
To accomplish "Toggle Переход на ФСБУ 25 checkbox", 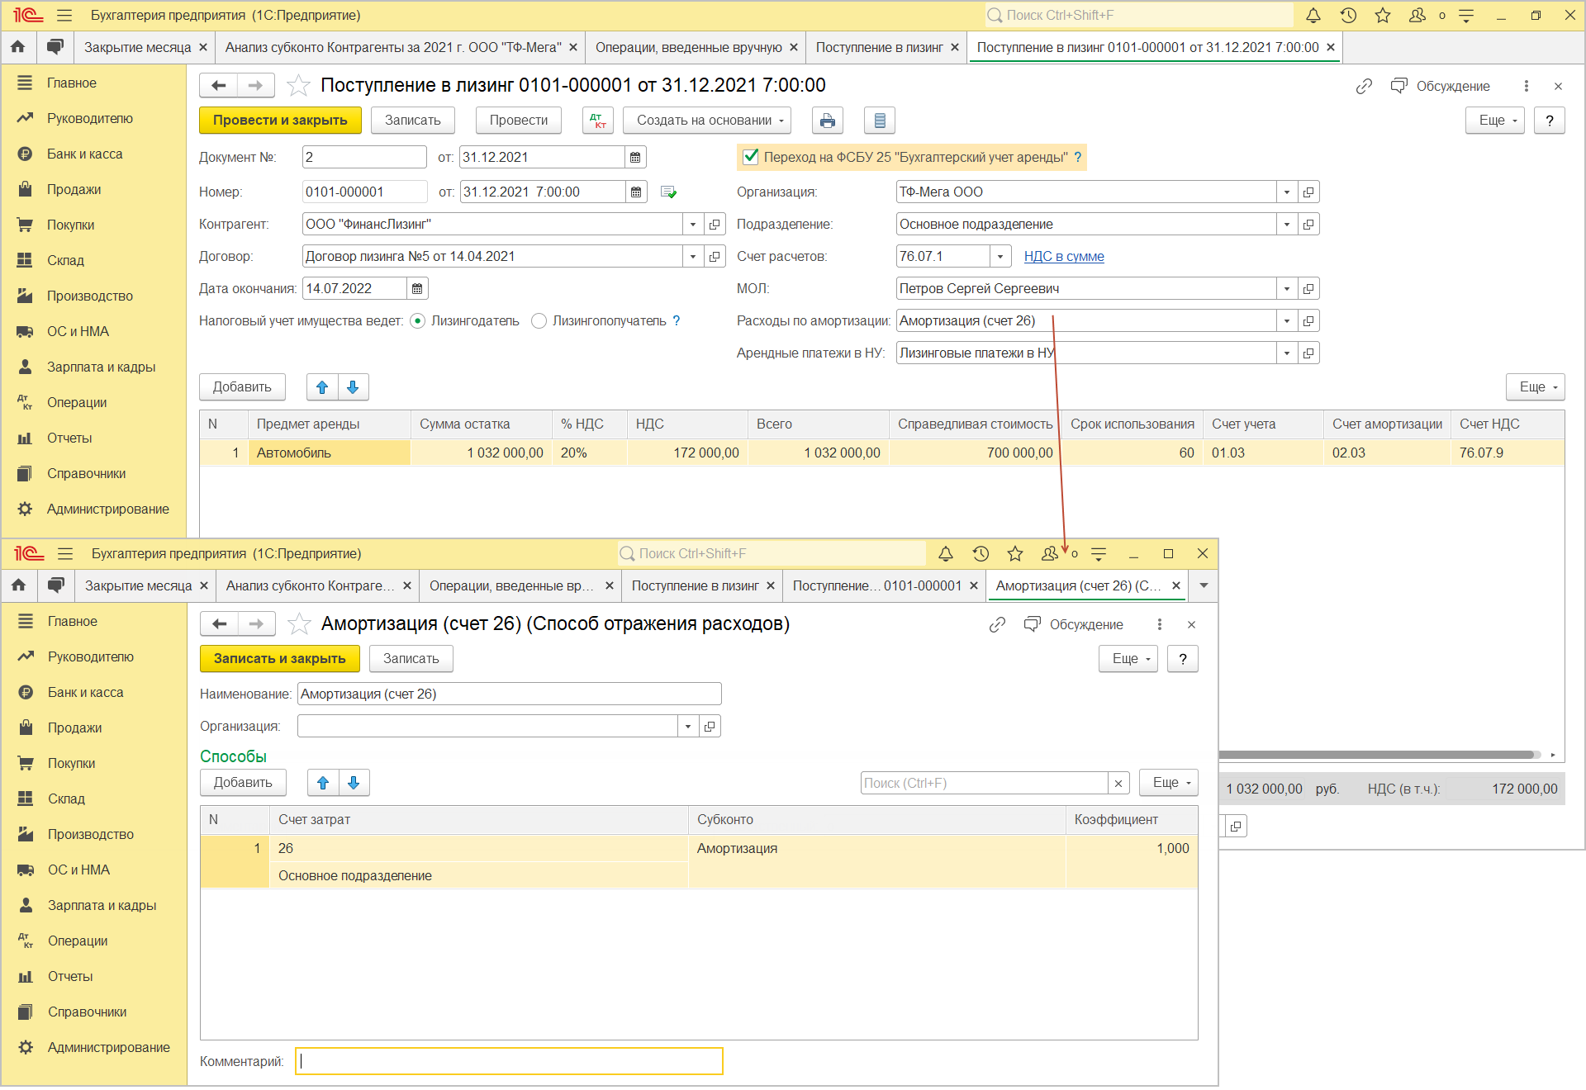I will click(x=751, y=157).
